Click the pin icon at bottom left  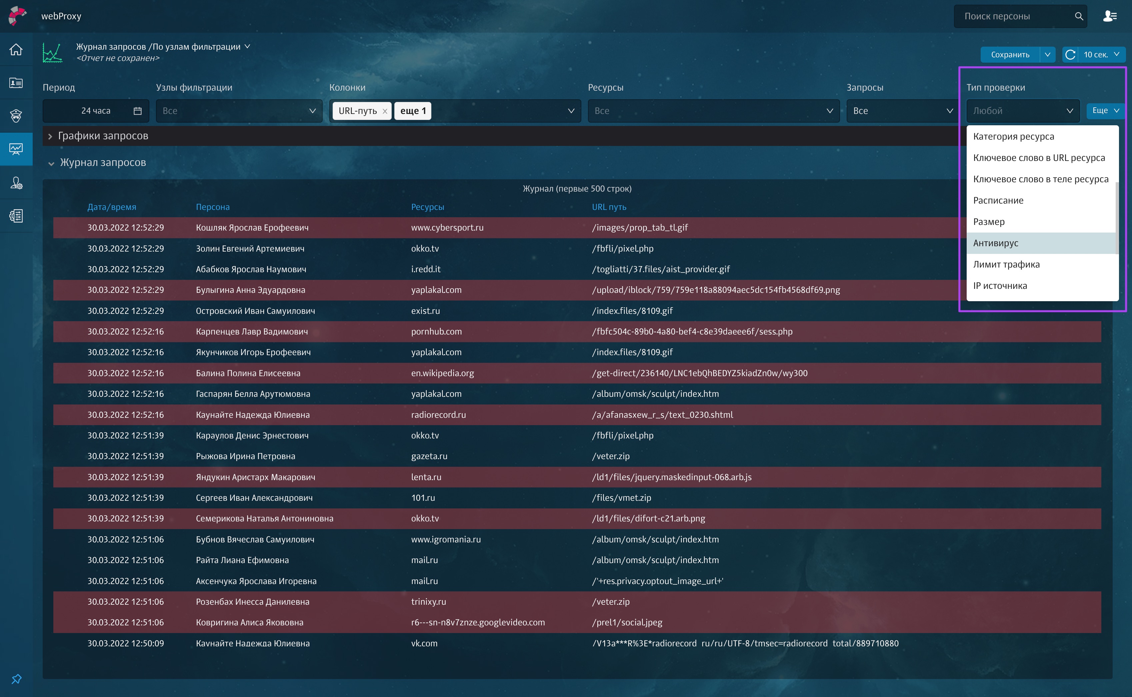tap(16, 679)
